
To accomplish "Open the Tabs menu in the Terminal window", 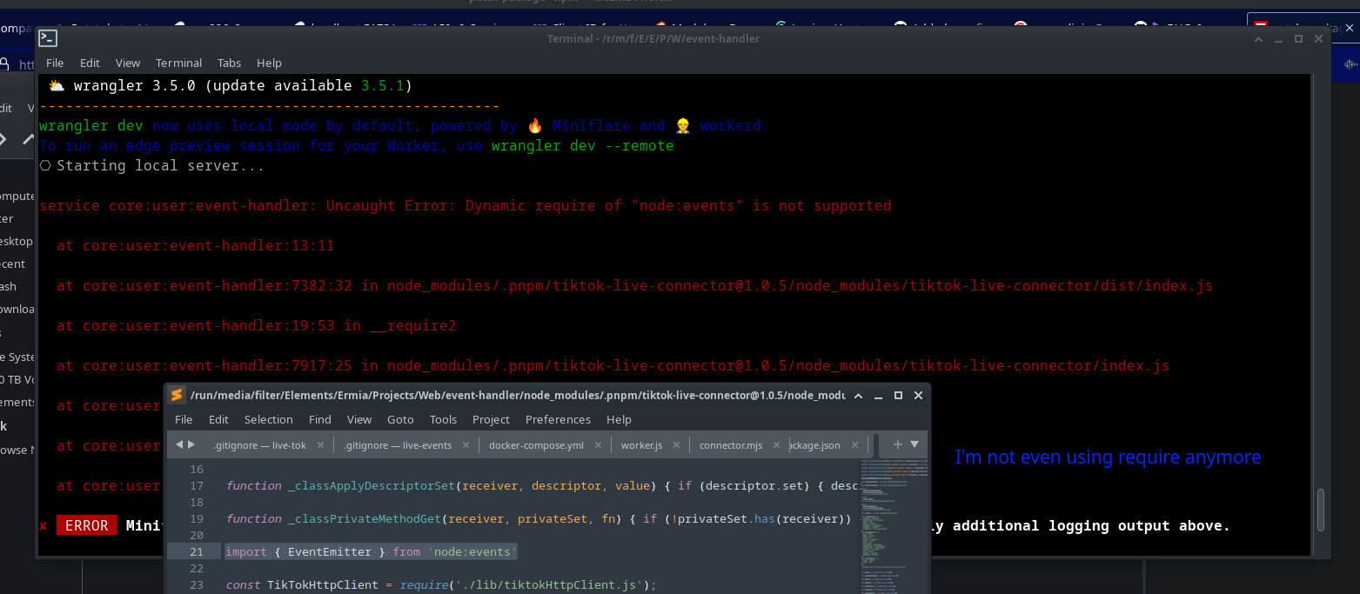I will pyautogui.click(x=229, y=63).
